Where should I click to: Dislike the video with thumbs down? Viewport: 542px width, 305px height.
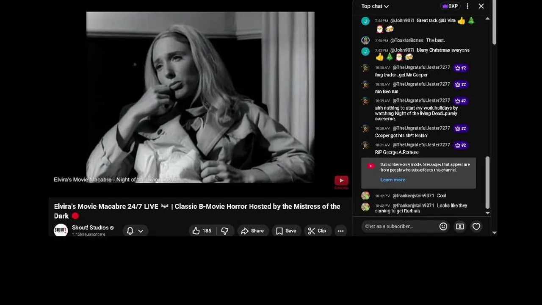[225, 231]
